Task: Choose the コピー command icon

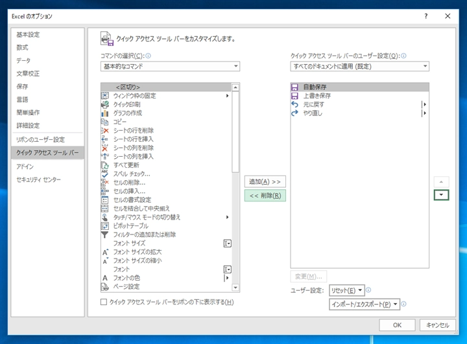Action: tap(105, 122)
